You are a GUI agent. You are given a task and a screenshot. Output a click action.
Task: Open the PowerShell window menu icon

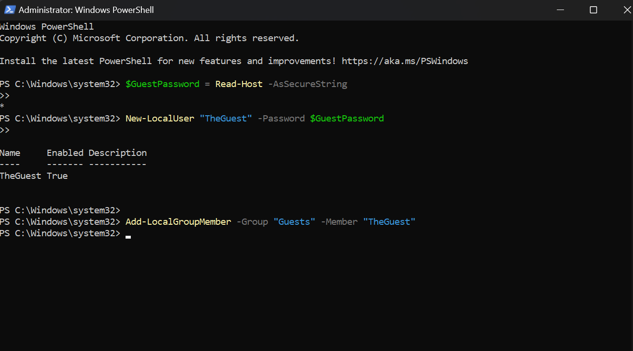[10, 10]
